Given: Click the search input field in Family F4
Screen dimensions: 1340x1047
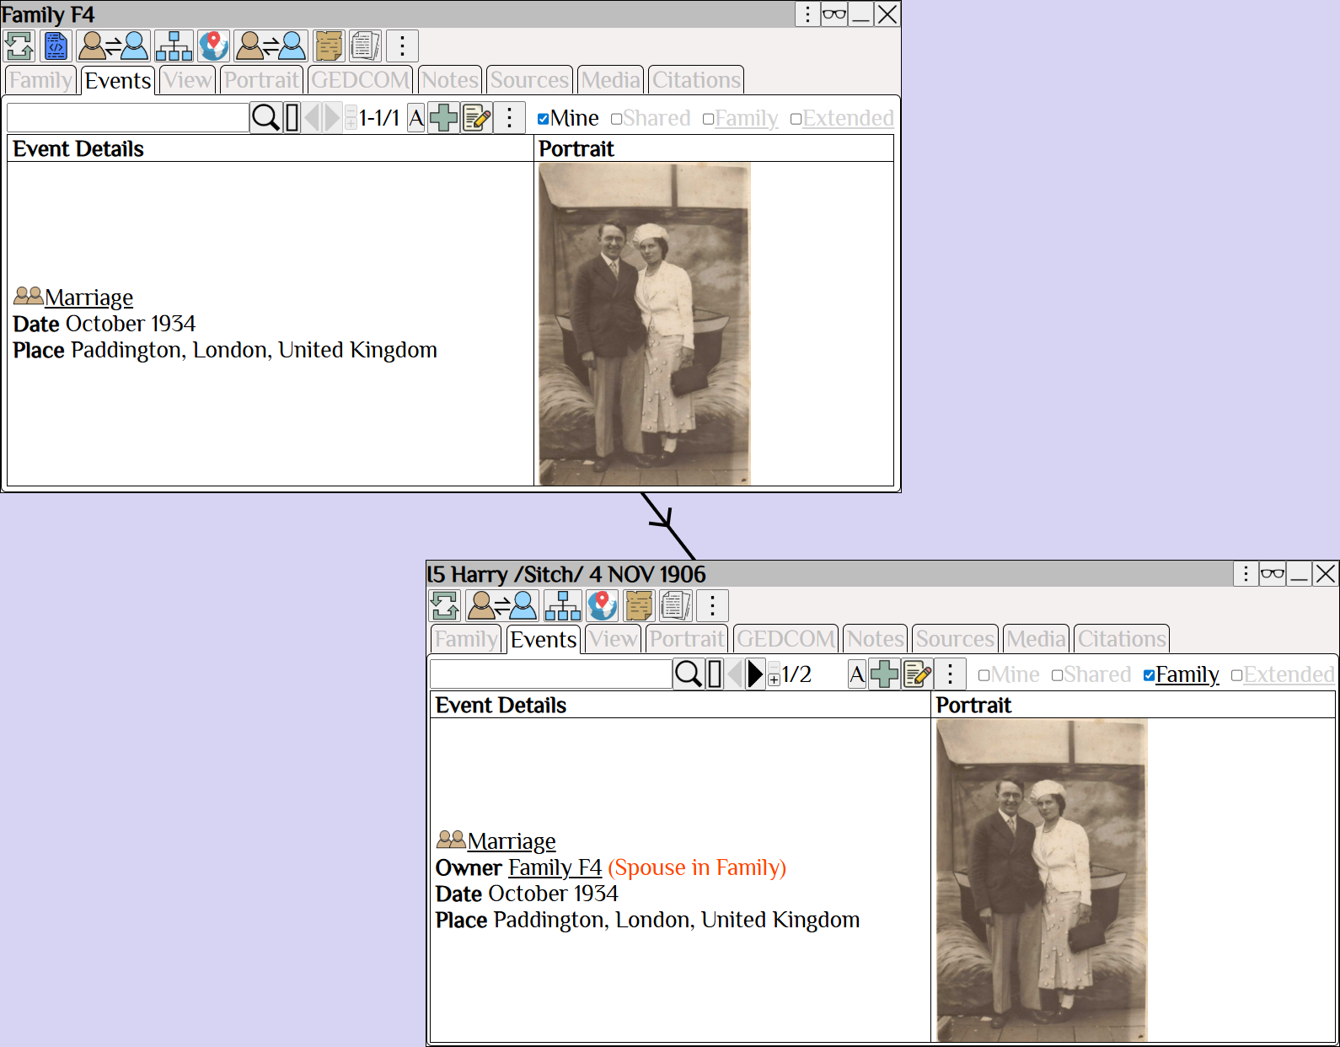Looking at the screenshot, I should tap(128, 118).
